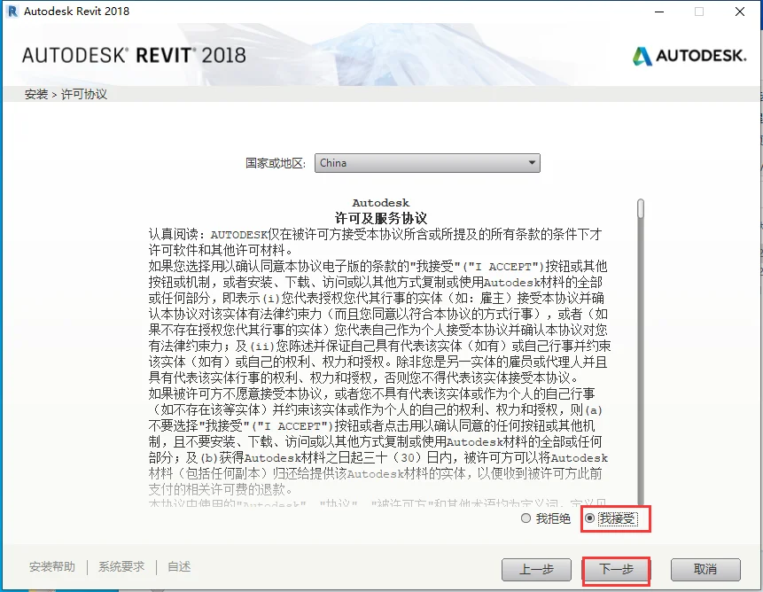Click the 上一步 button
This screenshot has width=763, height=592.
pos(536,570)
